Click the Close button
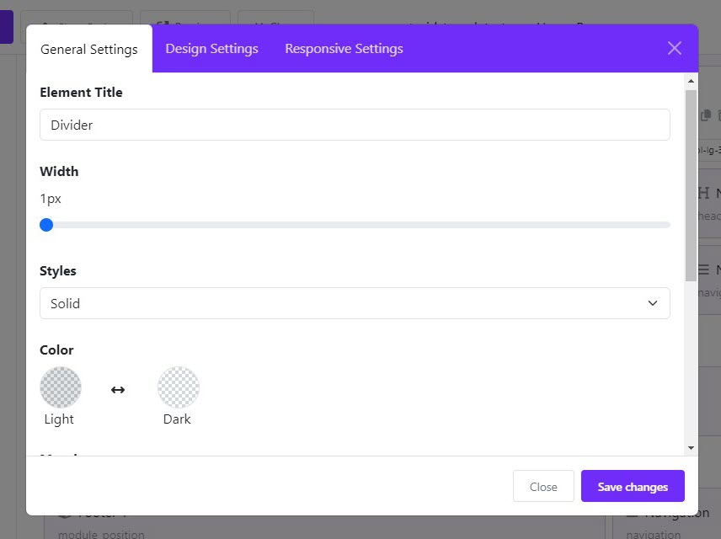 pyautogui.click(x=543, y=486)
